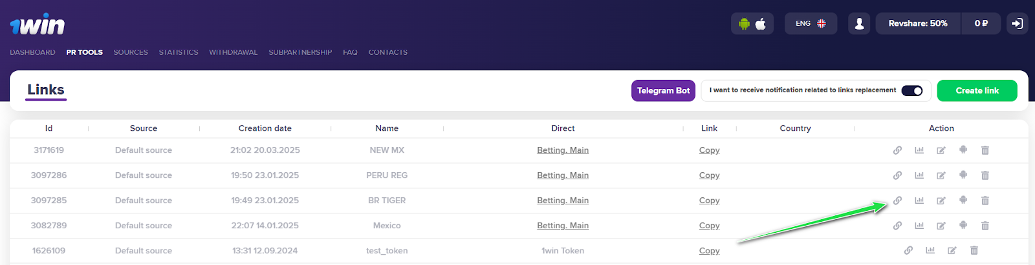1035x265 pixels.
Task: Click ID cell 1626109
Action: [x=49, y=251]
